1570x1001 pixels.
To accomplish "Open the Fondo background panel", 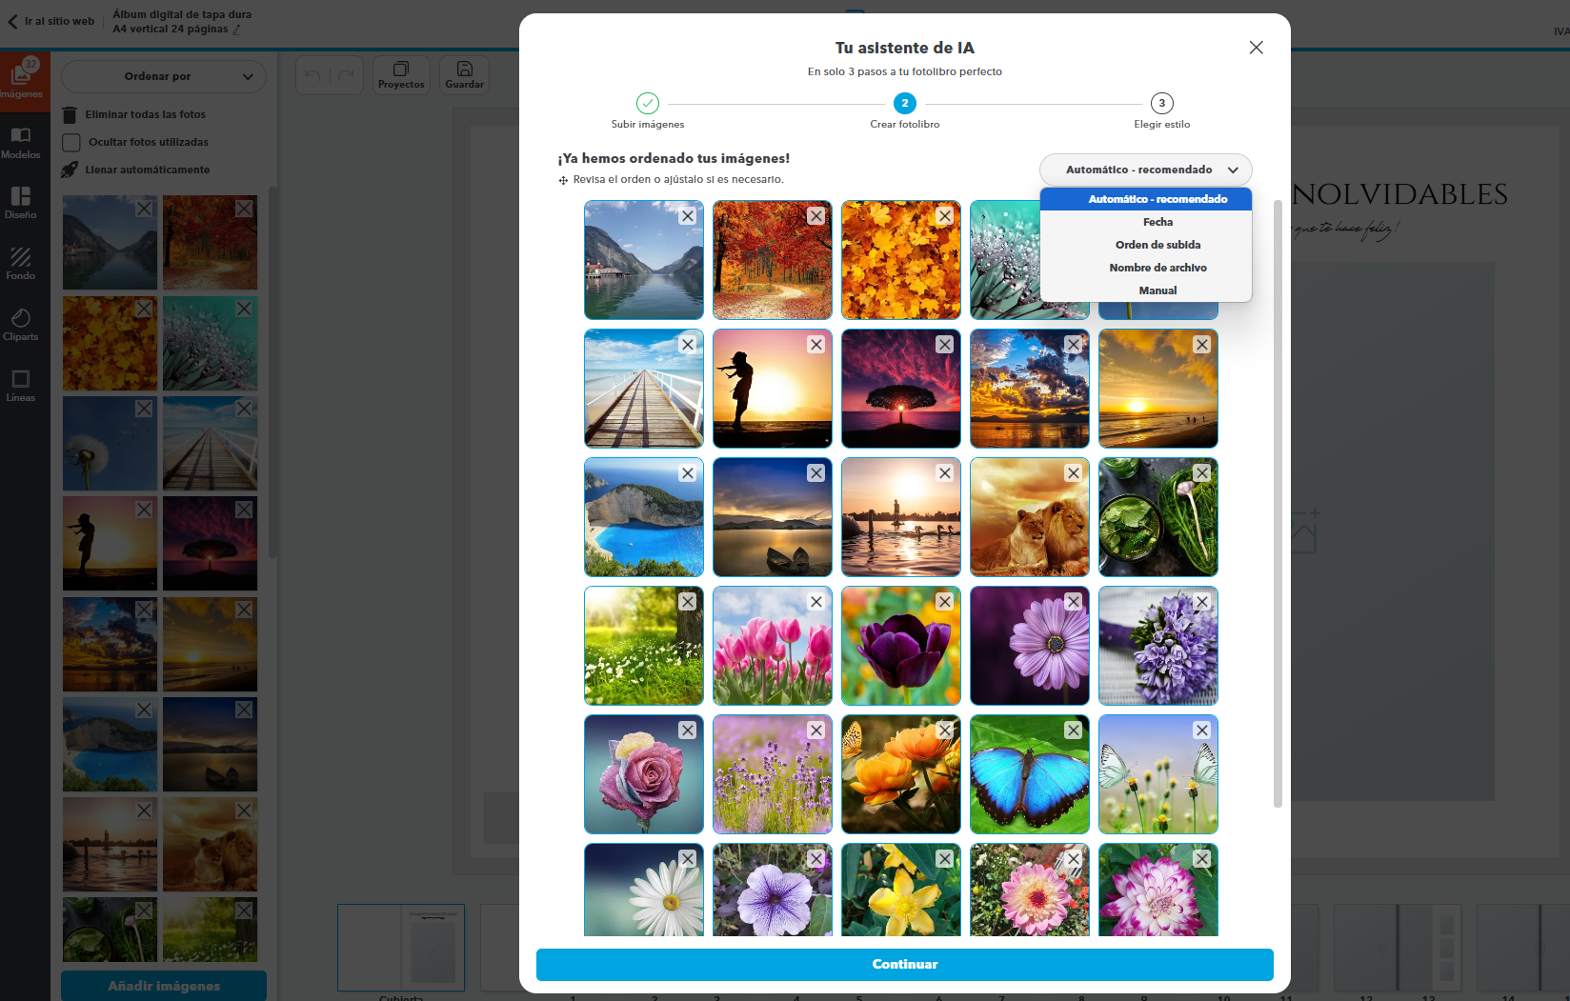I will pyautogui.click(x=21, y=263).
